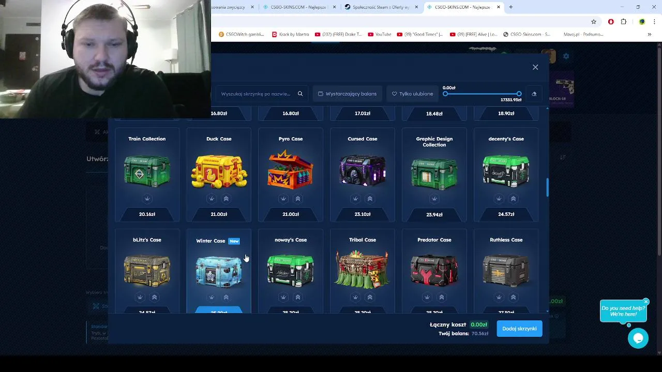Screen dimensions: 662x372
Task: Click the search magnifier icon in case search
Action: 300,94
